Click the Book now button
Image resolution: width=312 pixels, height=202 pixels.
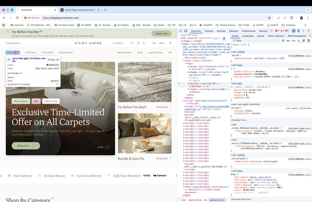tap(161, 34)
